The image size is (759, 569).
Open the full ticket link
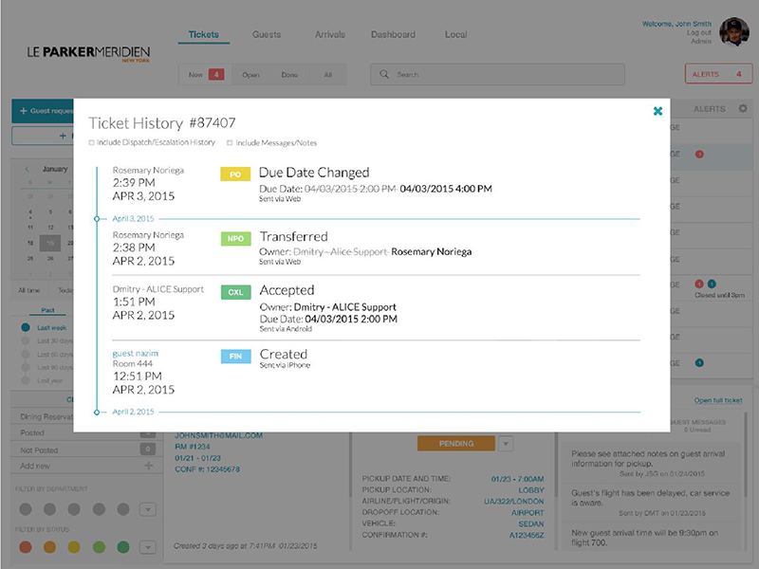click(718, 401)
